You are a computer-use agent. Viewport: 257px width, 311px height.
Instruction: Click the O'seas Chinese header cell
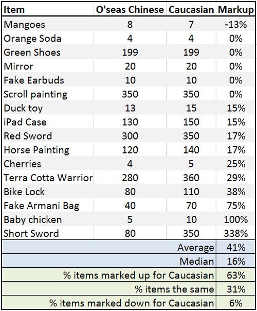130,9
